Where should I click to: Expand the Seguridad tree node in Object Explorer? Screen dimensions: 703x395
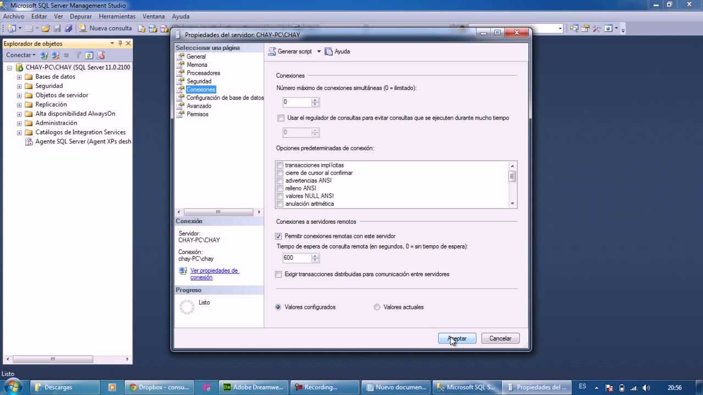tap(19, 86)
